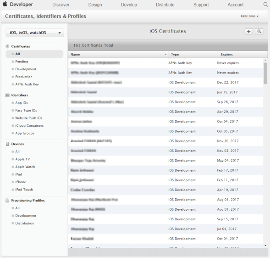The image size is (270, 258).
Task: Click the Devices section heading
Action: click(x=17, y=144)
